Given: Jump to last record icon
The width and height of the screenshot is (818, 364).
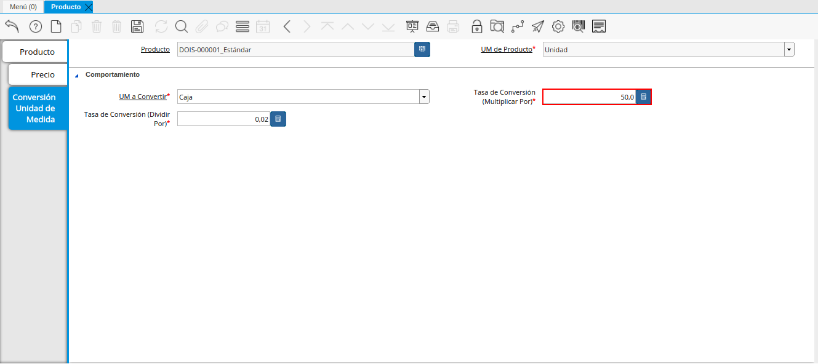Looking at the screenshot, I should coord(388,26).
